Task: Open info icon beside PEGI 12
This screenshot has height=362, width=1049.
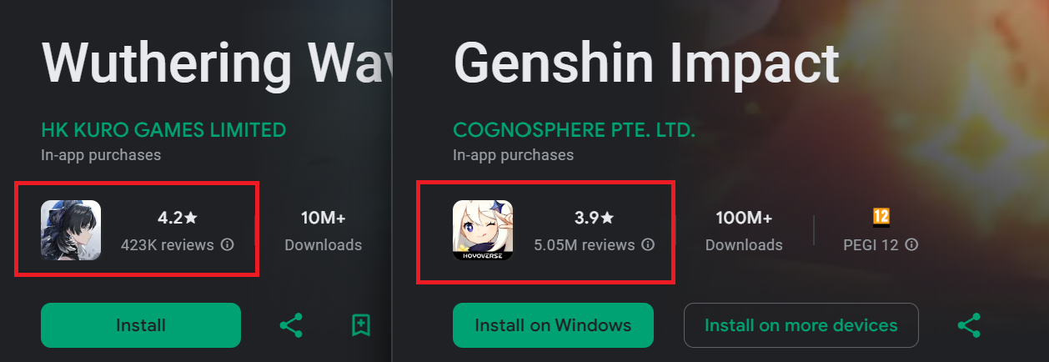Action: pyautogui.click(x=912, y=245)
